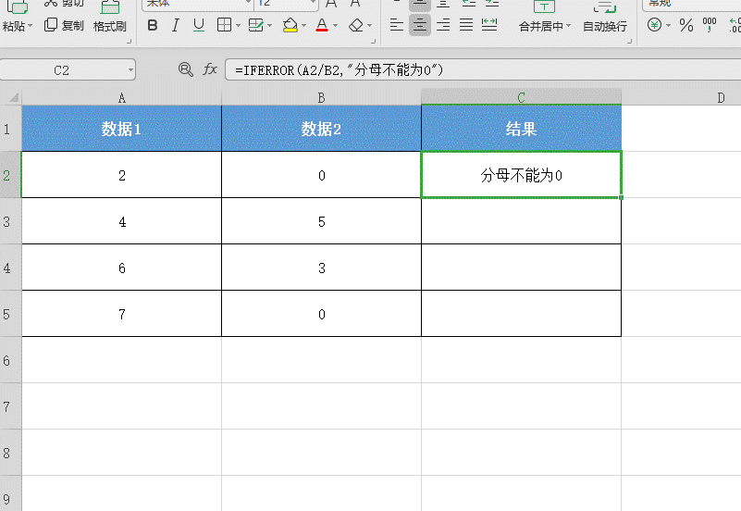Apply percent style format

pos(686,25)
